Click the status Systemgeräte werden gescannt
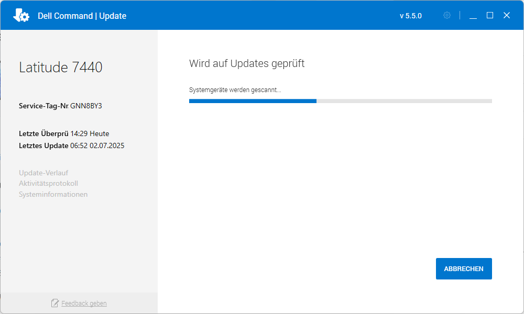Image resolution: width=524 pixels, height=314 pixels. pyautogui.click(x=235, y=90)
